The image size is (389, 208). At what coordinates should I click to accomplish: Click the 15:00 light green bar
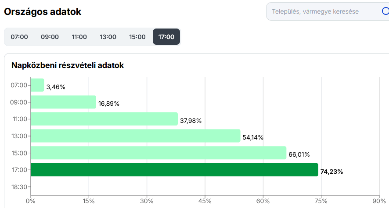tap(158, 153)
